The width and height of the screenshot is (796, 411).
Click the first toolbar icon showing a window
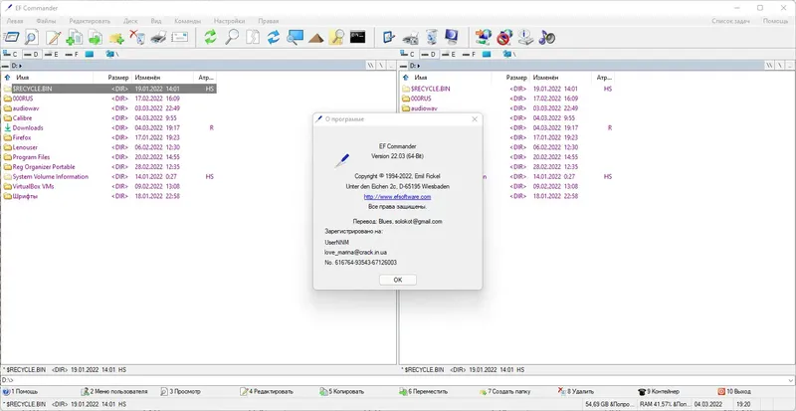coord(11,37)
